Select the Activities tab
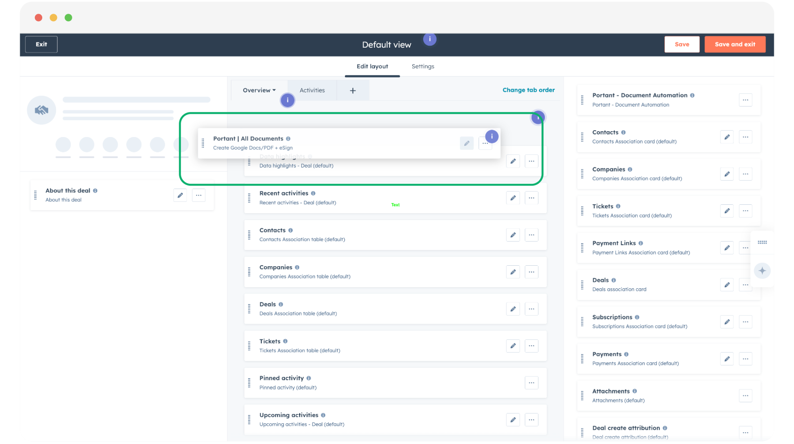Image resolution: width=794 pixels, height=444 pixels. [312, 90]
